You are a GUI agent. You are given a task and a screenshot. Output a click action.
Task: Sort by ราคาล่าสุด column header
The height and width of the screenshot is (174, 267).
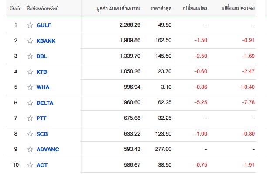161,8
